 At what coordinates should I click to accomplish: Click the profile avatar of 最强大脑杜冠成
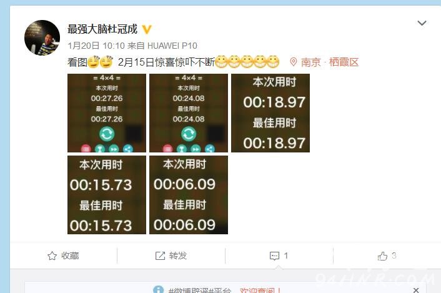click(x=42, y=37)
